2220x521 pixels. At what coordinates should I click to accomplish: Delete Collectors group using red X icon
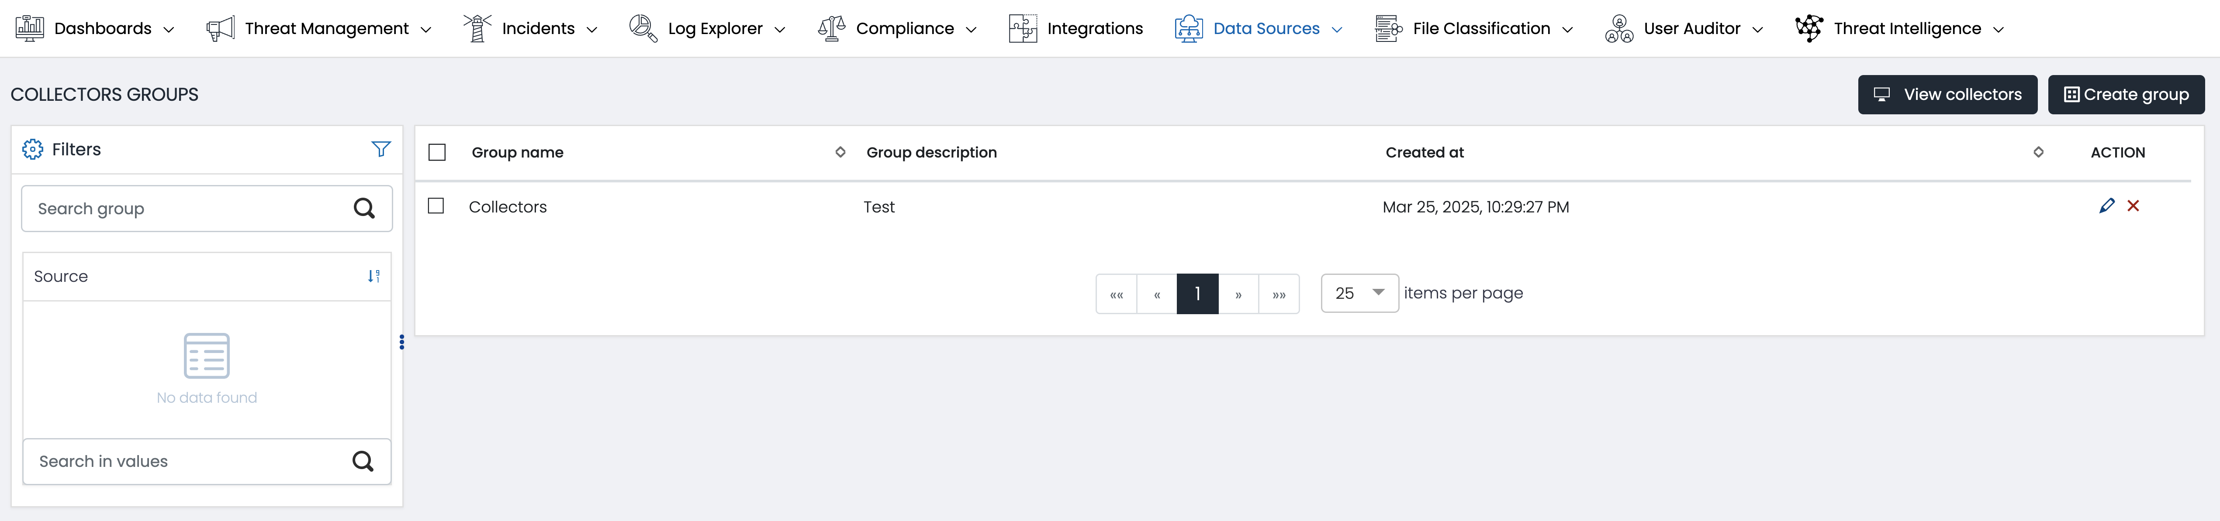coord(2133,206)
